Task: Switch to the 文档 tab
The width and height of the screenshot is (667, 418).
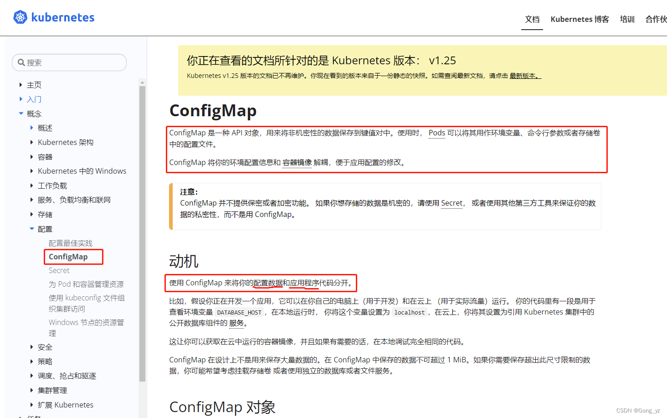Action: (532, 19)
